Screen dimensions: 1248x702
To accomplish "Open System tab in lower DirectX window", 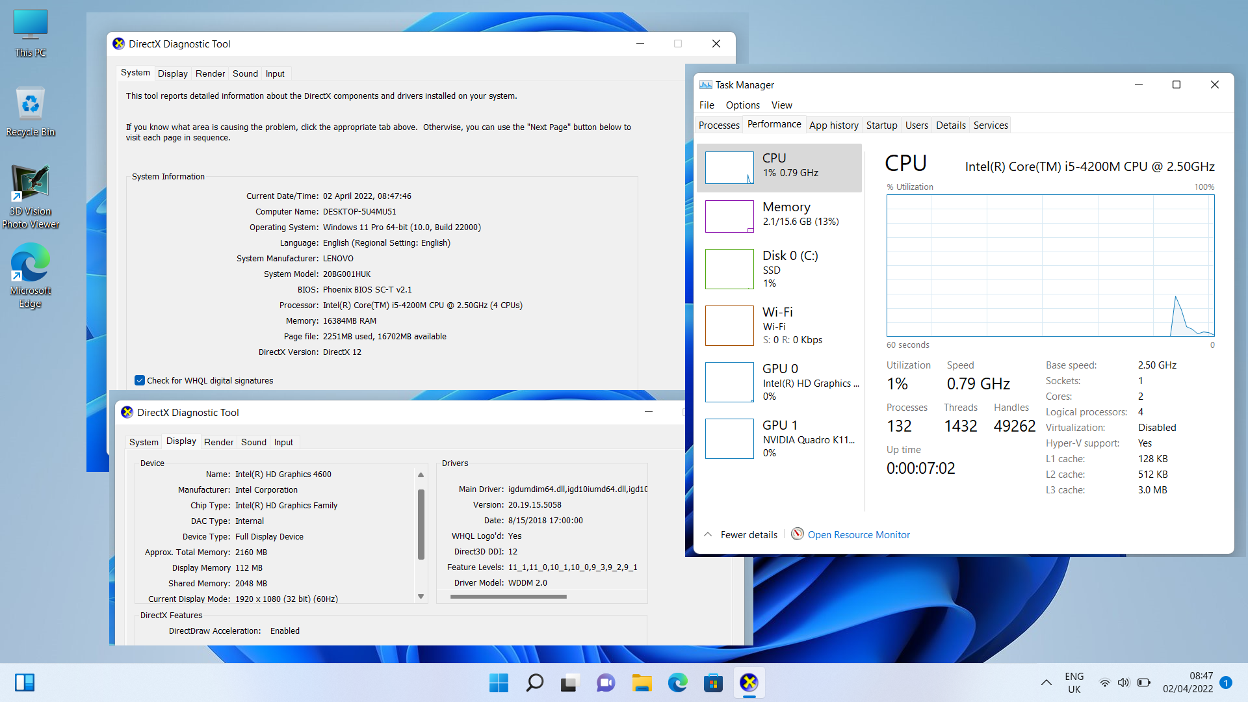I will coord(144,442).
